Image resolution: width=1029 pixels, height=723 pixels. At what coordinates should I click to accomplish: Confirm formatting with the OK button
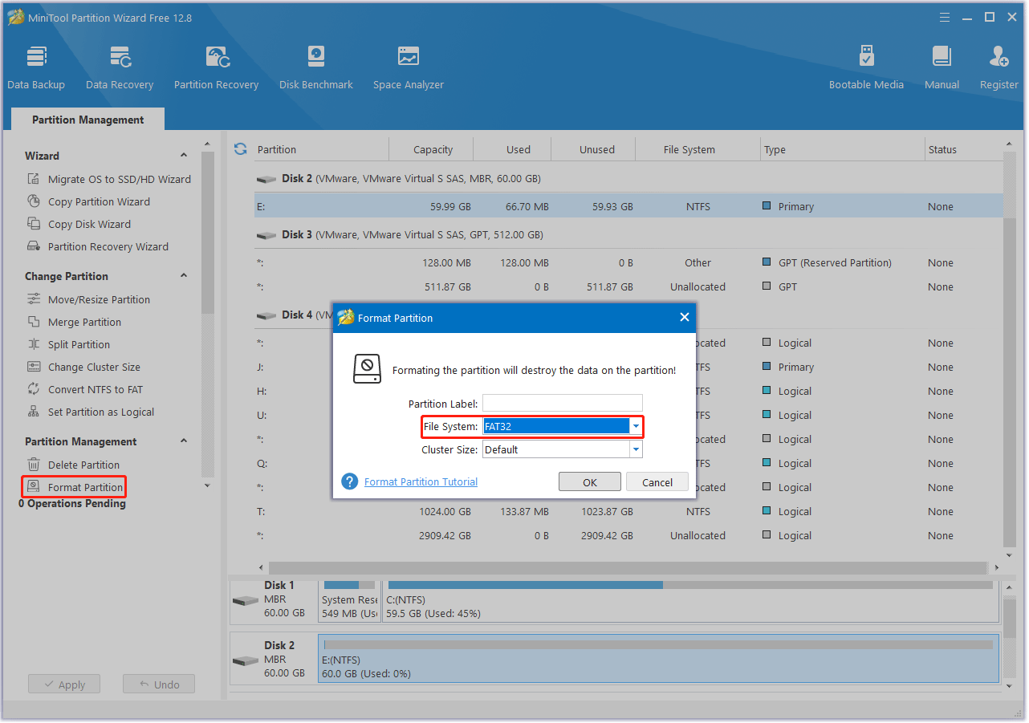click(x=590, y=482)
